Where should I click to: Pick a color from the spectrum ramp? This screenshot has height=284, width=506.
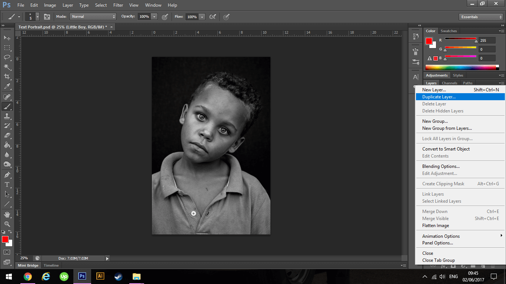462,67
